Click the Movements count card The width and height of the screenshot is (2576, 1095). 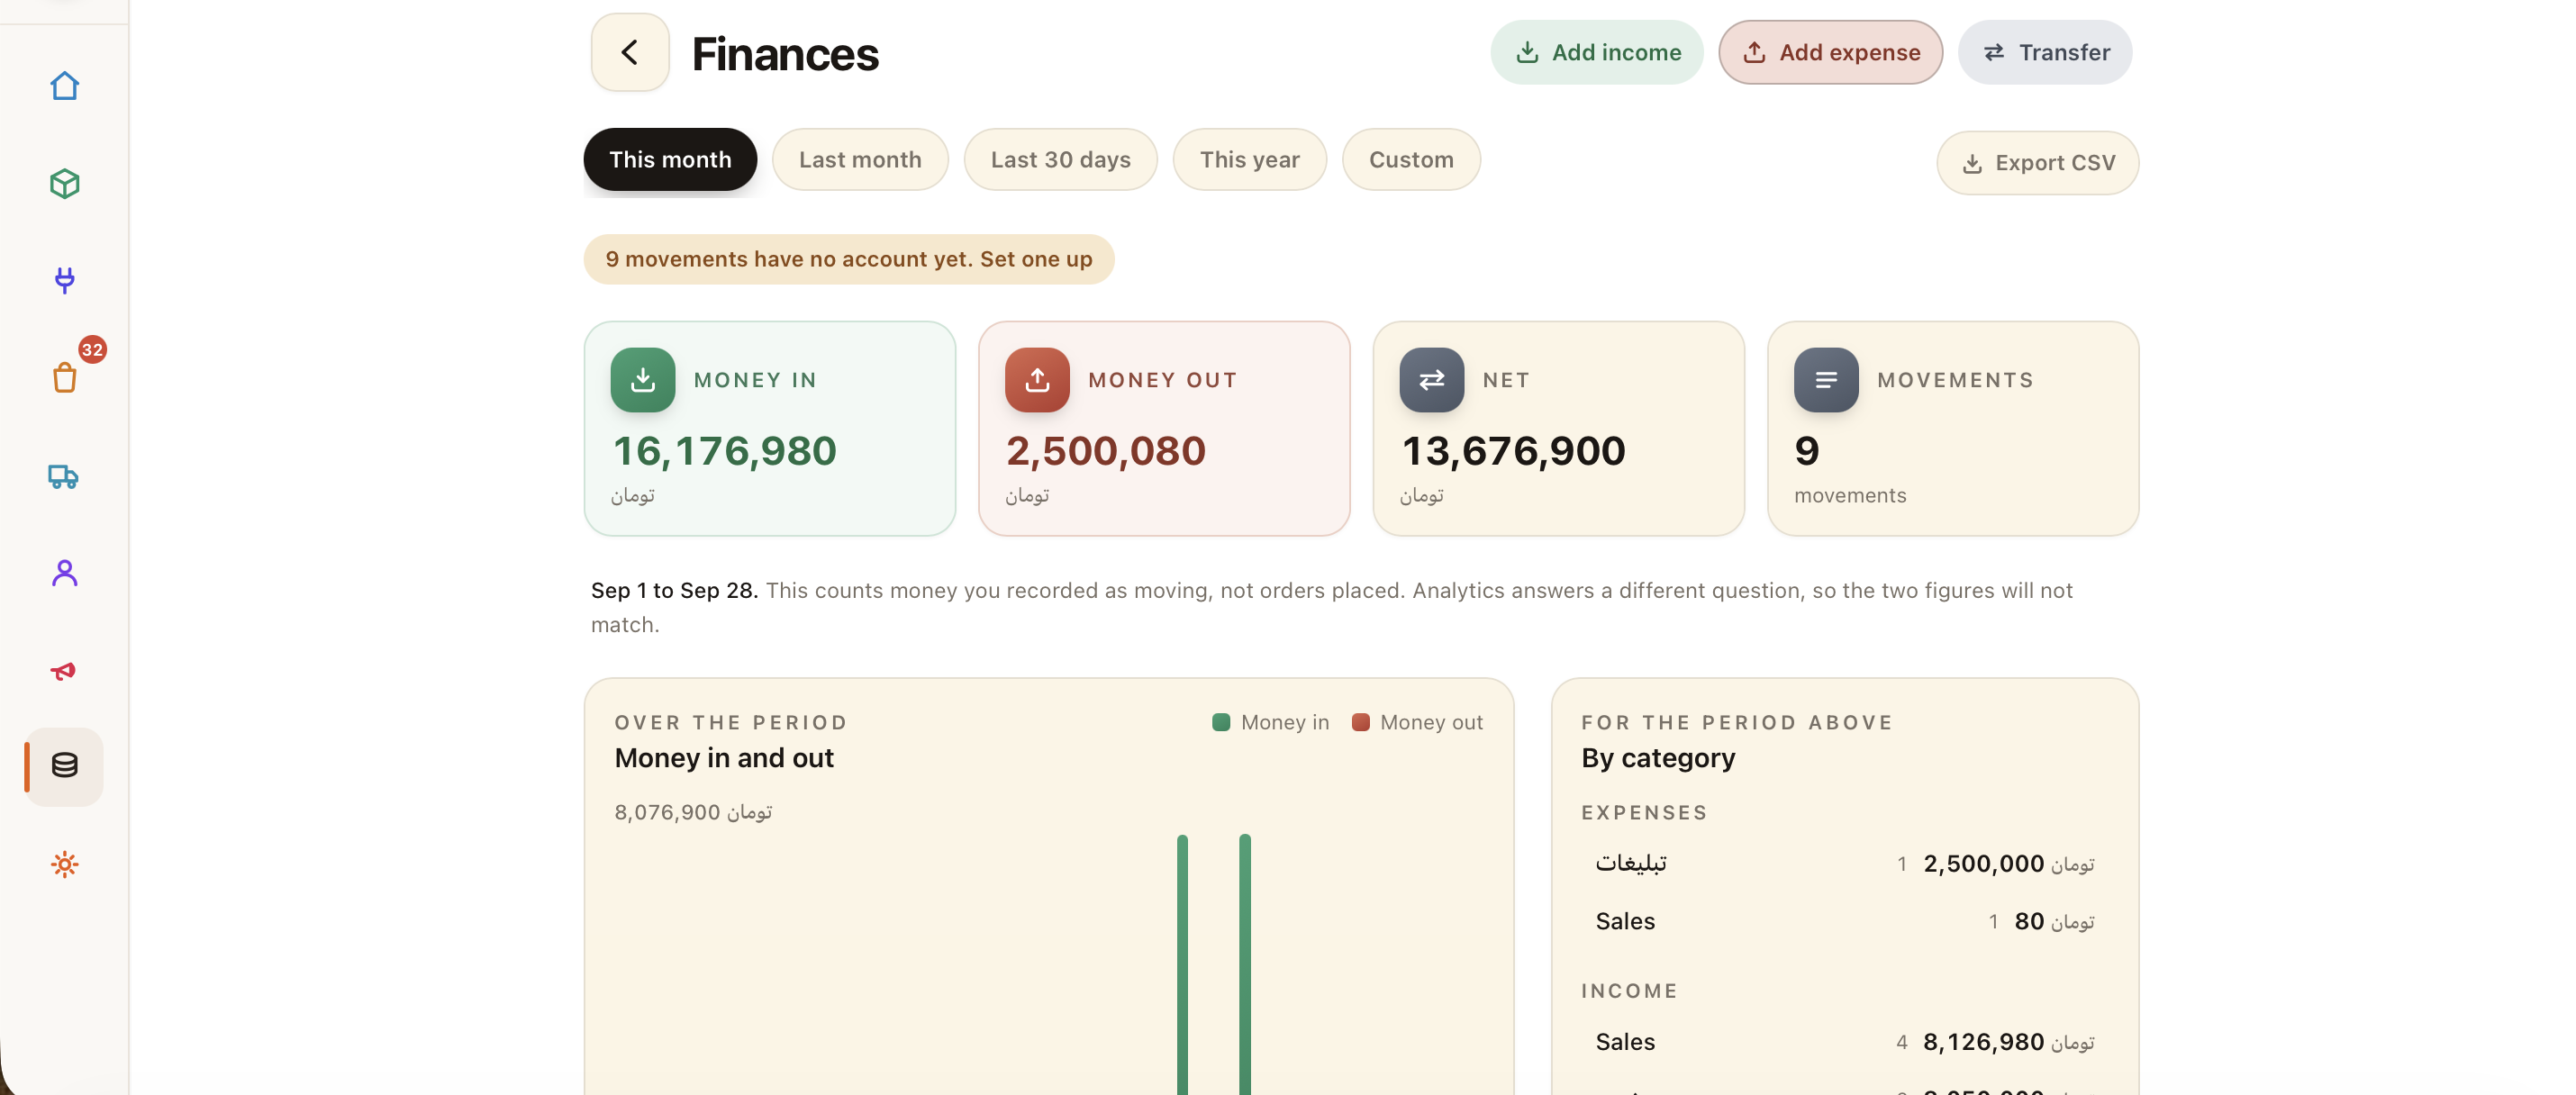(x=1952, y=428)
